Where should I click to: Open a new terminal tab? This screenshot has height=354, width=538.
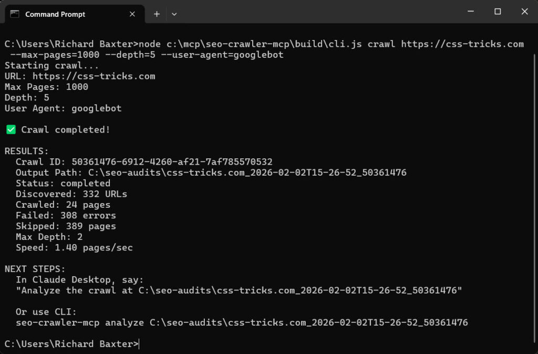pos(157,14)
